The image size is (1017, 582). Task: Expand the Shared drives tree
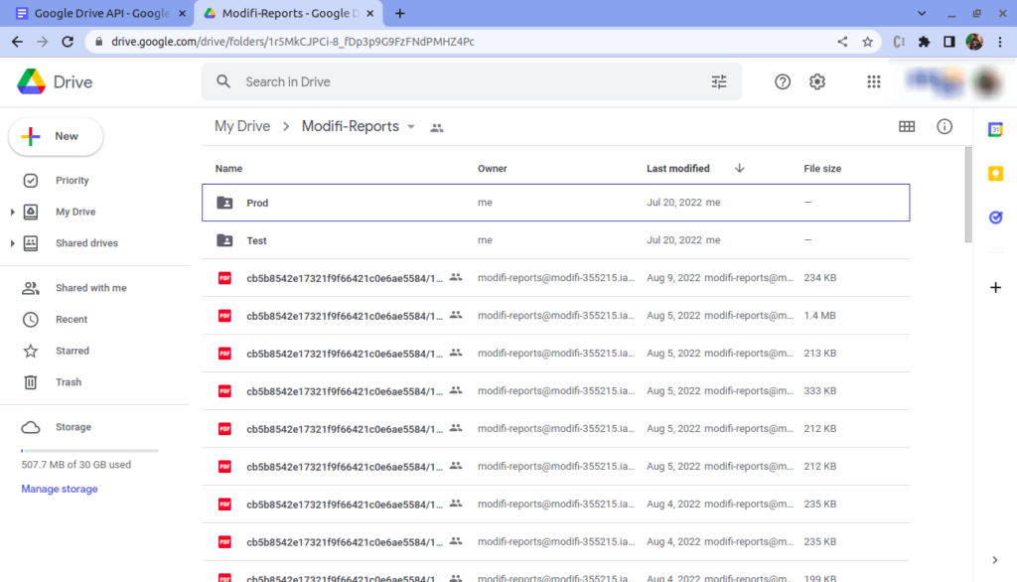pyautogui.click(x=12, y=244)
